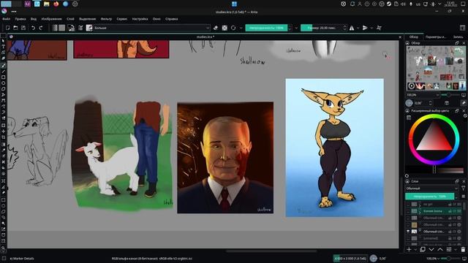Screen dimensions: 468x263
Task: Select the Text tool in toolbox
Action: 3,47
